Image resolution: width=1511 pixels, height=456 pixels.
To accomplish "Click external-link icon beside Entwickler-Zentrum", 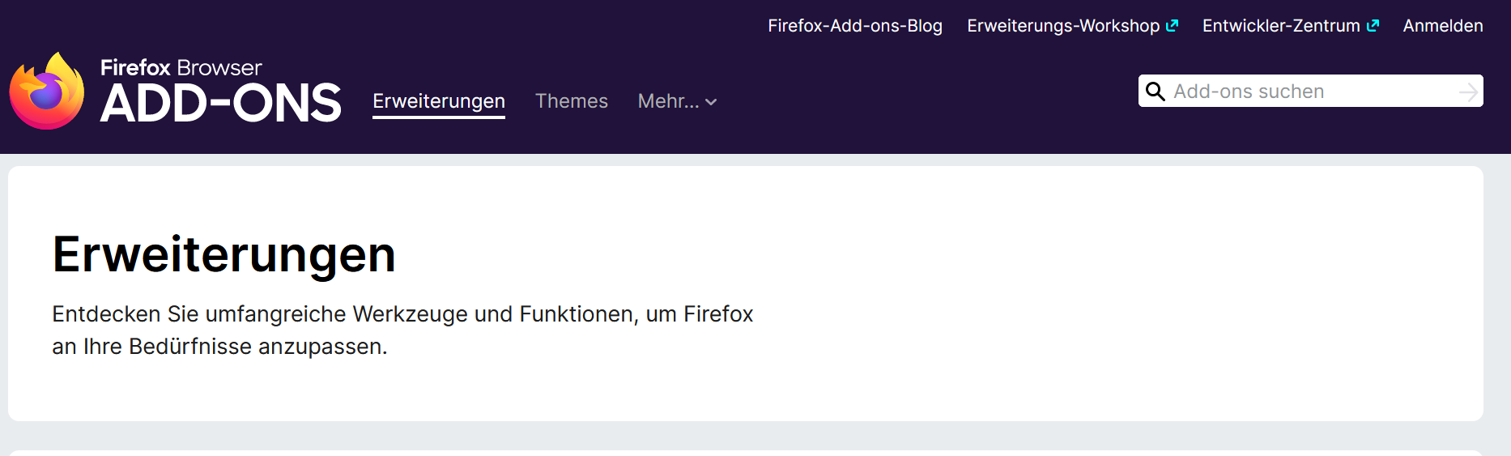I will [1373, 26].
